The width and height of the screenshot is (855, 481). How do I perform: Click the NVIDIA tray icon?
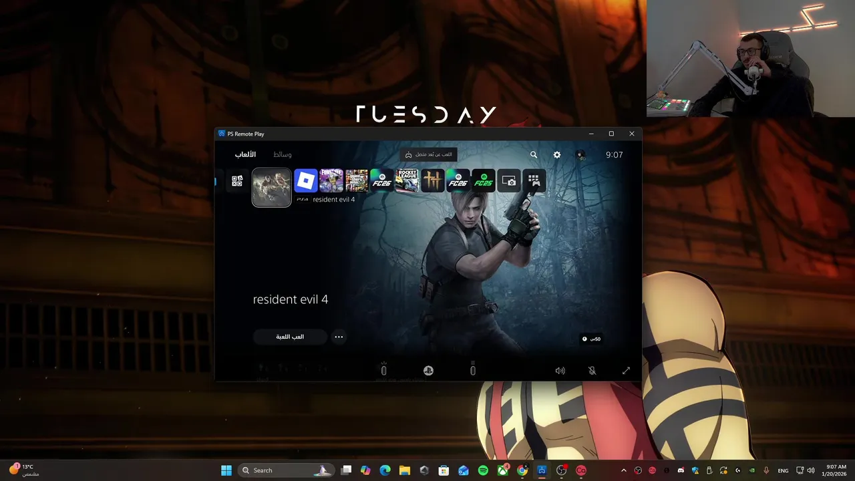[752, 470]
